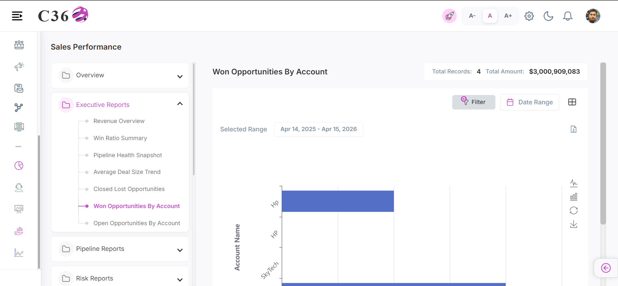Select Won Opportunities By Account report
618x286 pixels.
click(137, 206)
